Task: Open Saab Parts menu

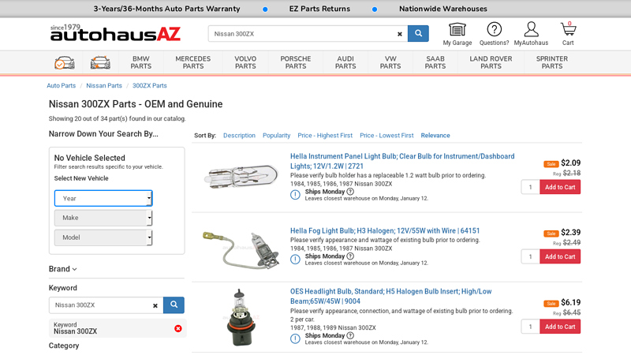Action: coord(435,62)
